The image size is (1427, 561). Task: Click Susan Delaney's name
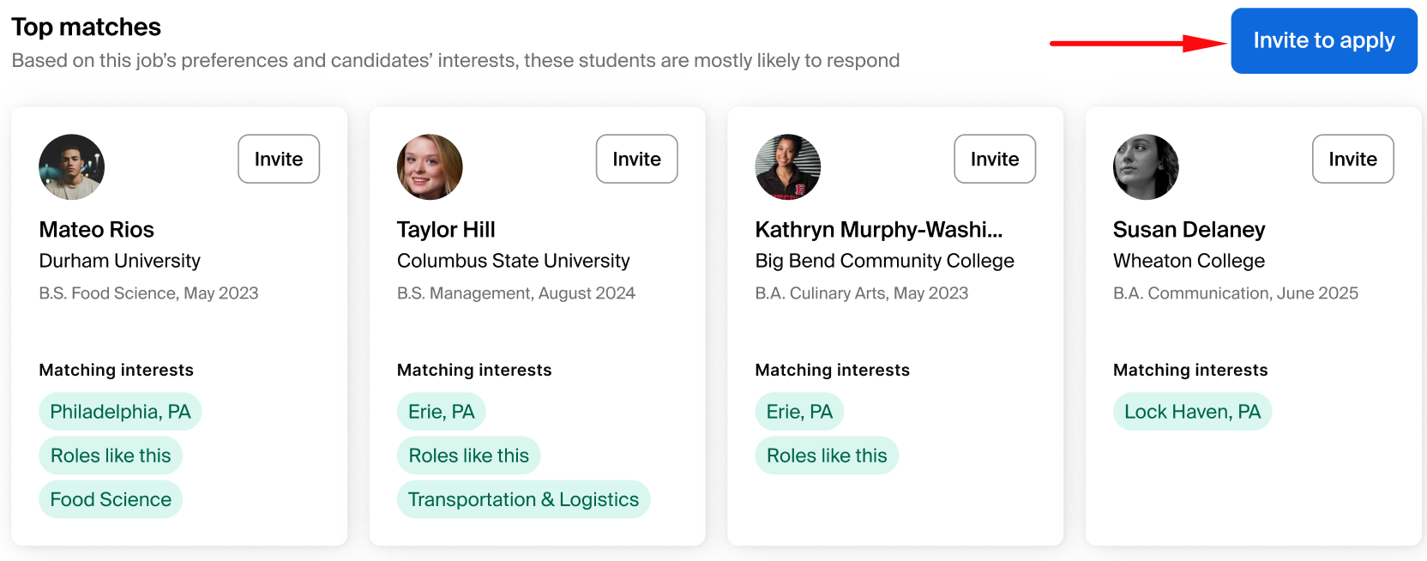coord(1189,229)
